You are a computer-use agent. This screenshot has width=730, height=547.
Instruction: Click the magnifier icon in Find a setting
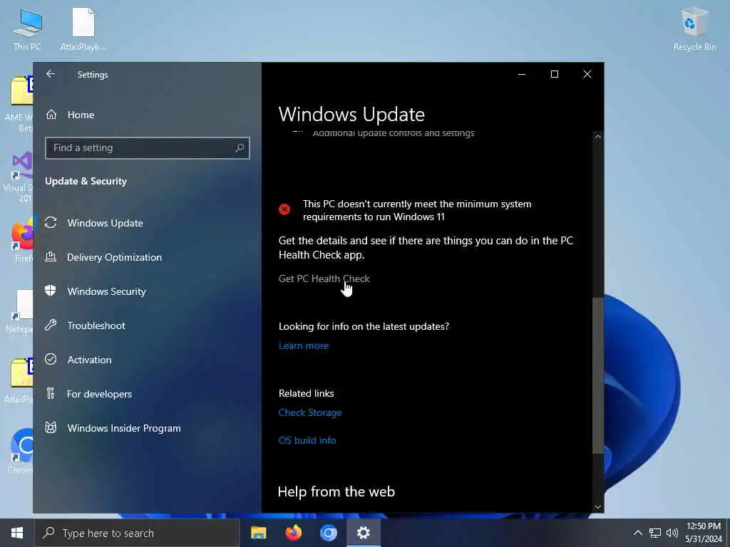(240, 148)
